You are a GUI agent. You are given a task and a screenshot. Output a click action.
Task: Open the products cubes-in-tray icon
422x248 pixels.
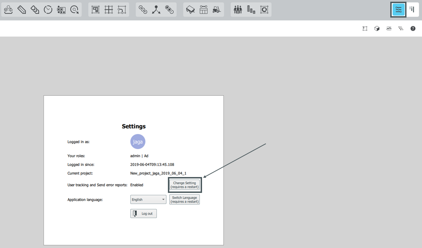click(x=8, y=10)
